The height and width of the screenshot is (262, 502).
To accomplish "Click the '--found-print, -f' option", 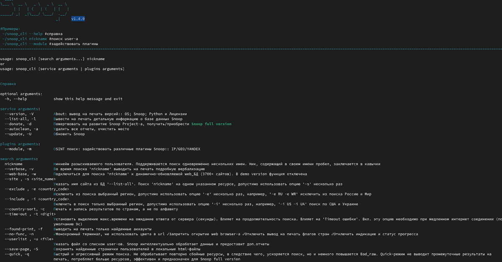I will [23, 229].
